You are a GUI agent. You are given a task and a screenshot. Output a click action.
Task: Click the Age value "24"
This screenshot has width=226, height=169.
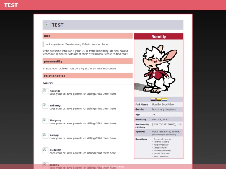[x=154, y=114]
